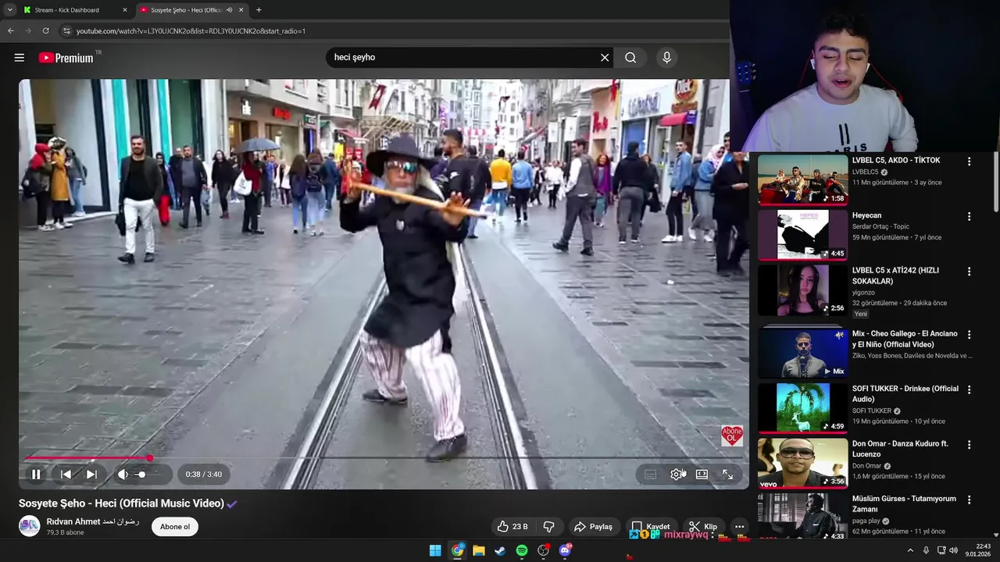Open a new browser tab

pyautogui.click(x=259, y=10)
